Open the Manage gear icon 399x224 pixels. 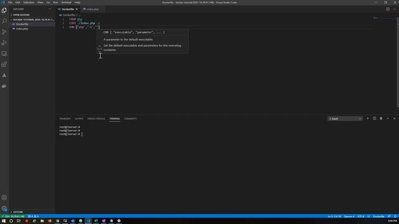coord(4,208)
